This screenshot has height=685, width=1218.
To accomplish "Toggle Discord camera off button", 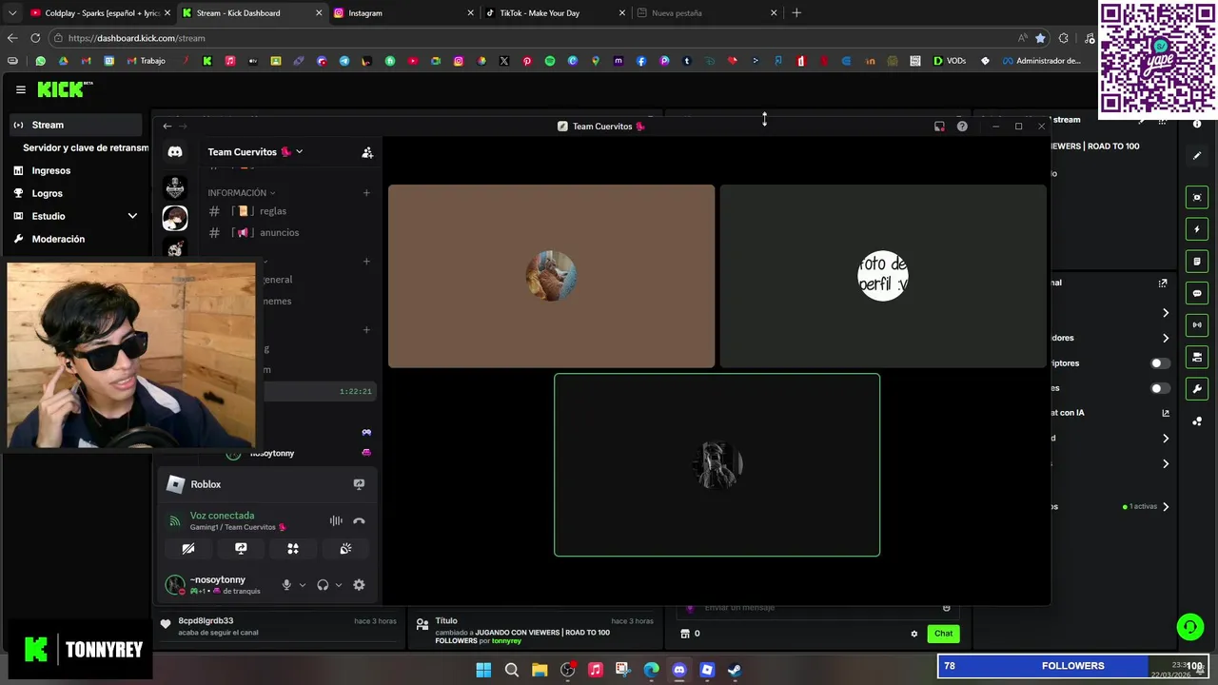I will click(188, 549).
